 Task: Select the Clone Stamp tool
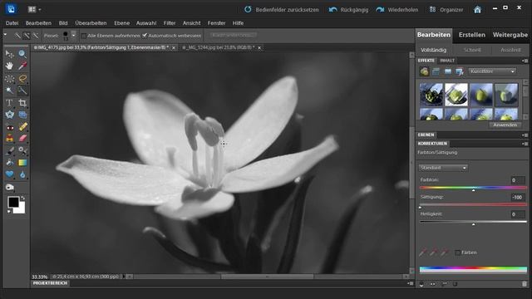[x=9, y=139]
